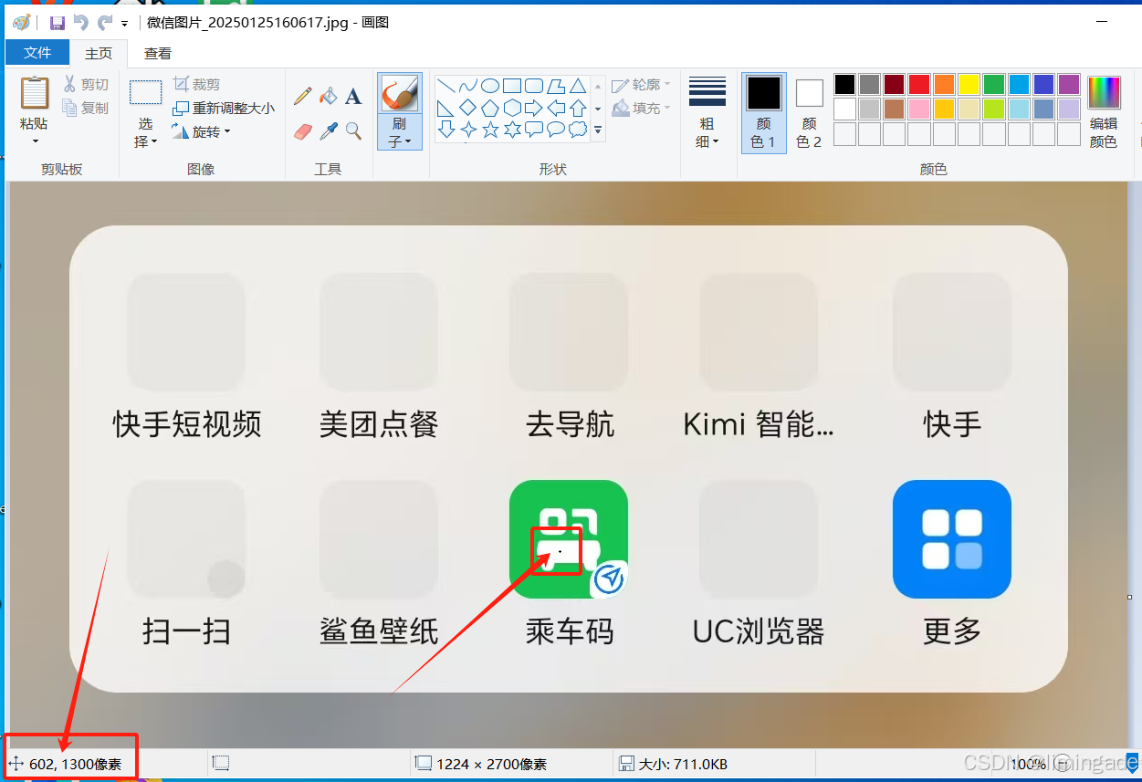Image resolution: width=1142 pixels, height=782 pixels.
Task: Click the 裁剪 crop button
Action: click(x=196, y=84)
